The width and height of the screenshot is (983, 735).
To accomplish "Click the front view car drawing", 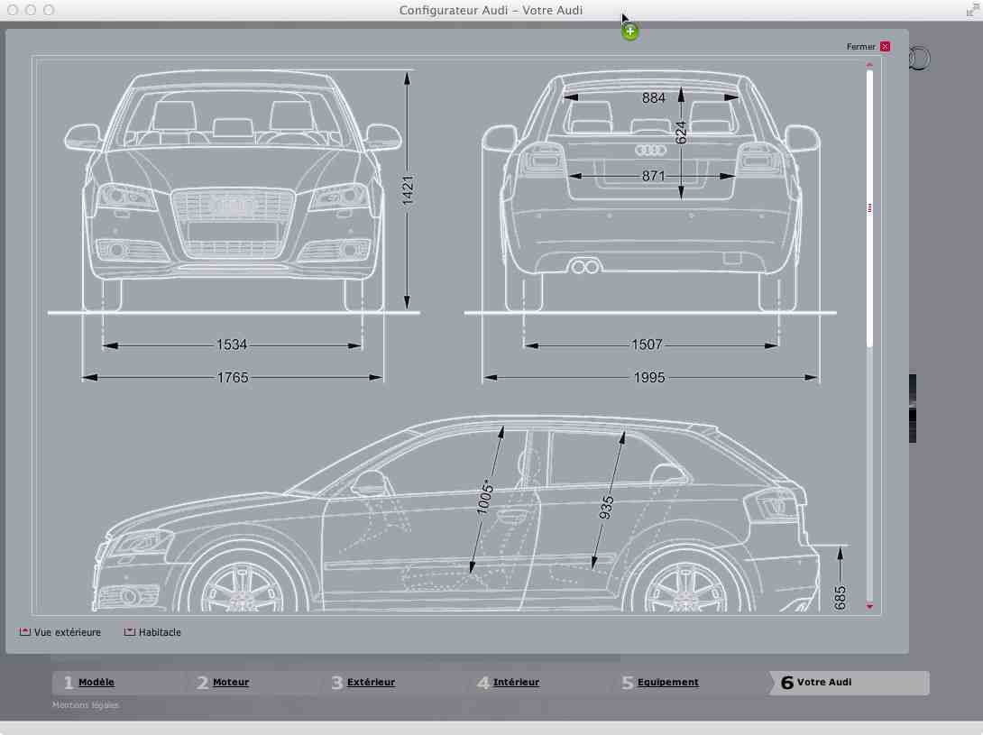I will 233,191.
